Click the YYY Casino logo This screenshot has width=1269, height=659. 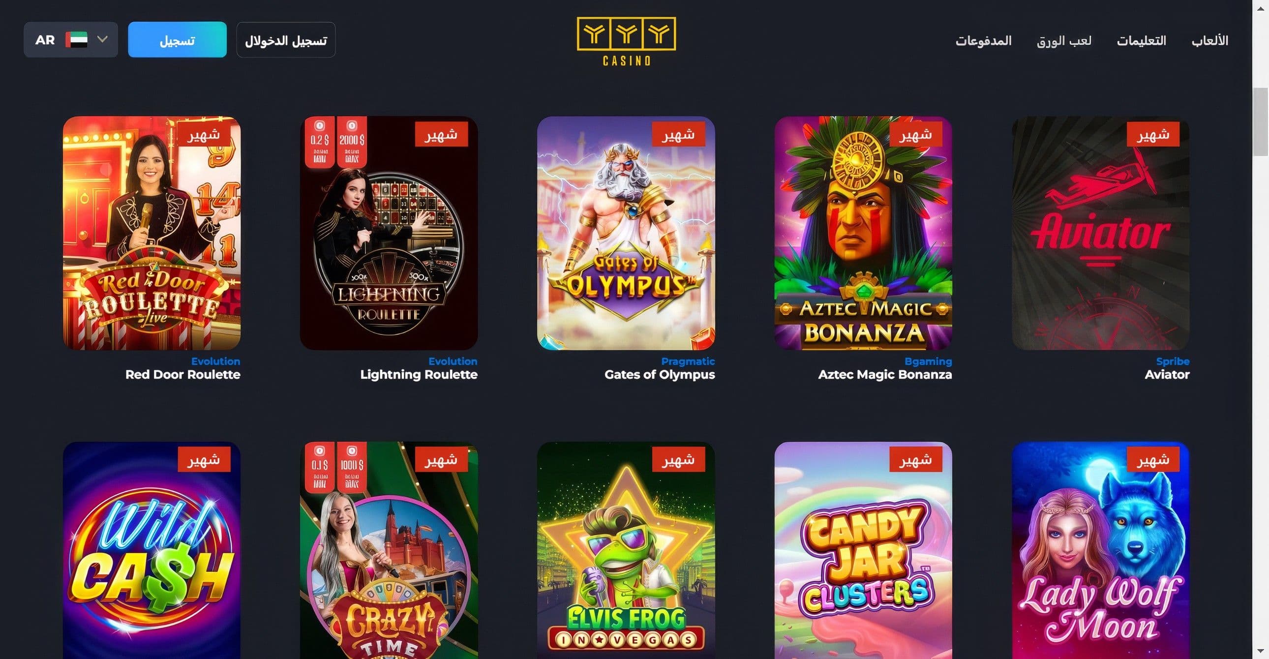pyautogui.click(x=626, y=41)
